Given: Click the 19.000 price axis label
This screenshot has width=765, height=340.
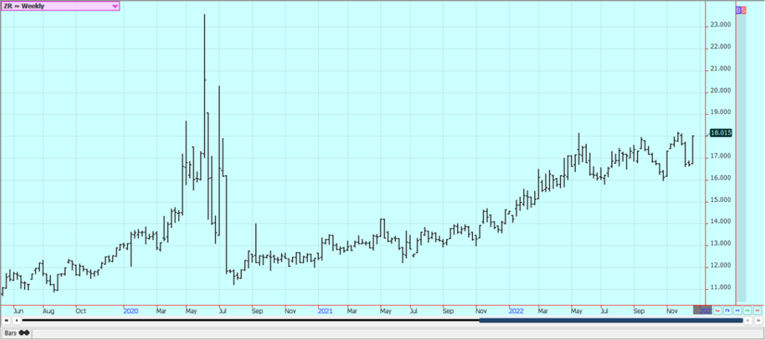Looking at the screenshot, I should 721,112.
